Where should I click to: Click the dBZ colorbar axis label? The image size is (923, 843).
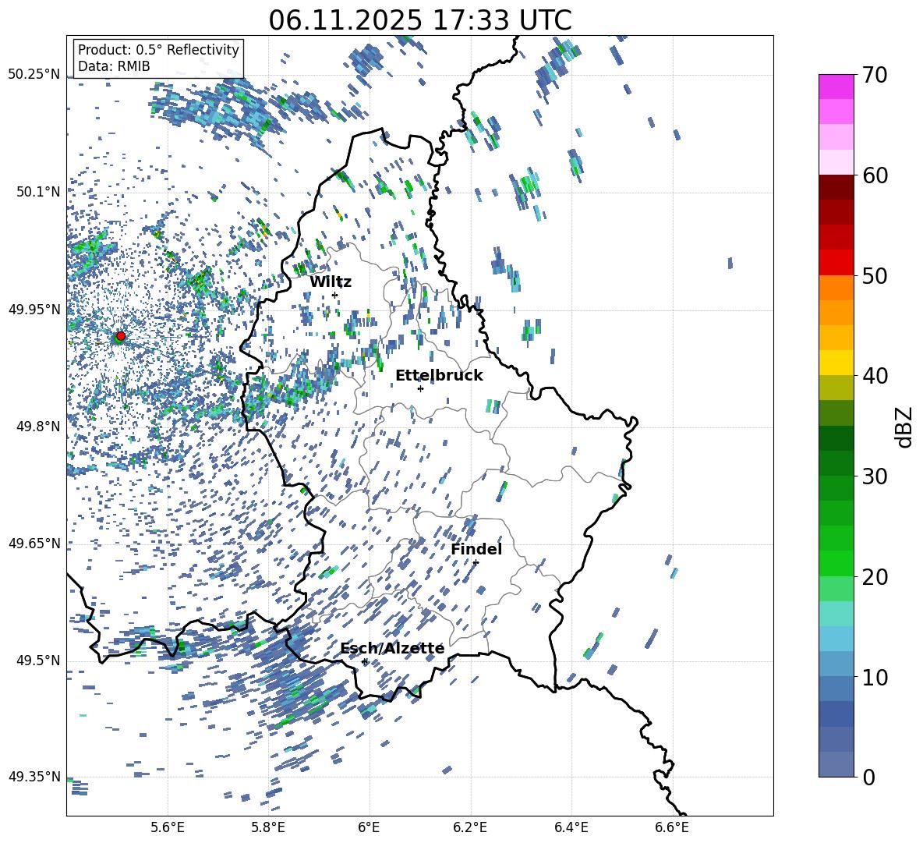(904, 426)
